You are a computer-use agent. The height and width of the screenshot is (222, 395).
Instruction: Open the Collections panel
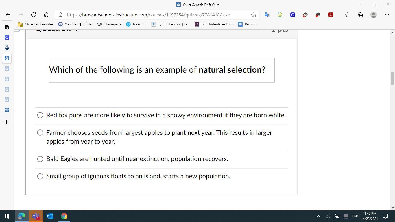coord(360,15)
